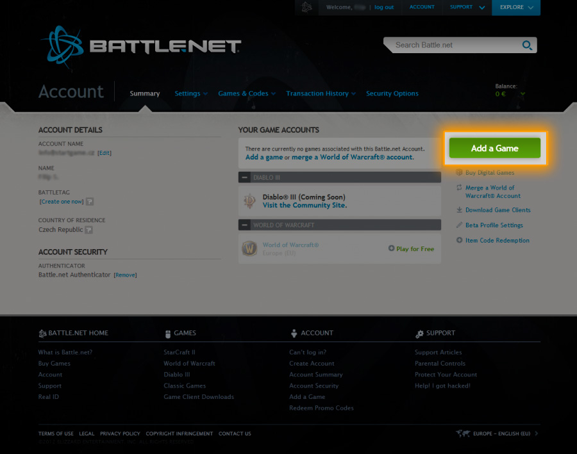This screenshot has height=454, width=577.
Task: Click the World of Warcraft game icon
Action: (x=249, y=248)
